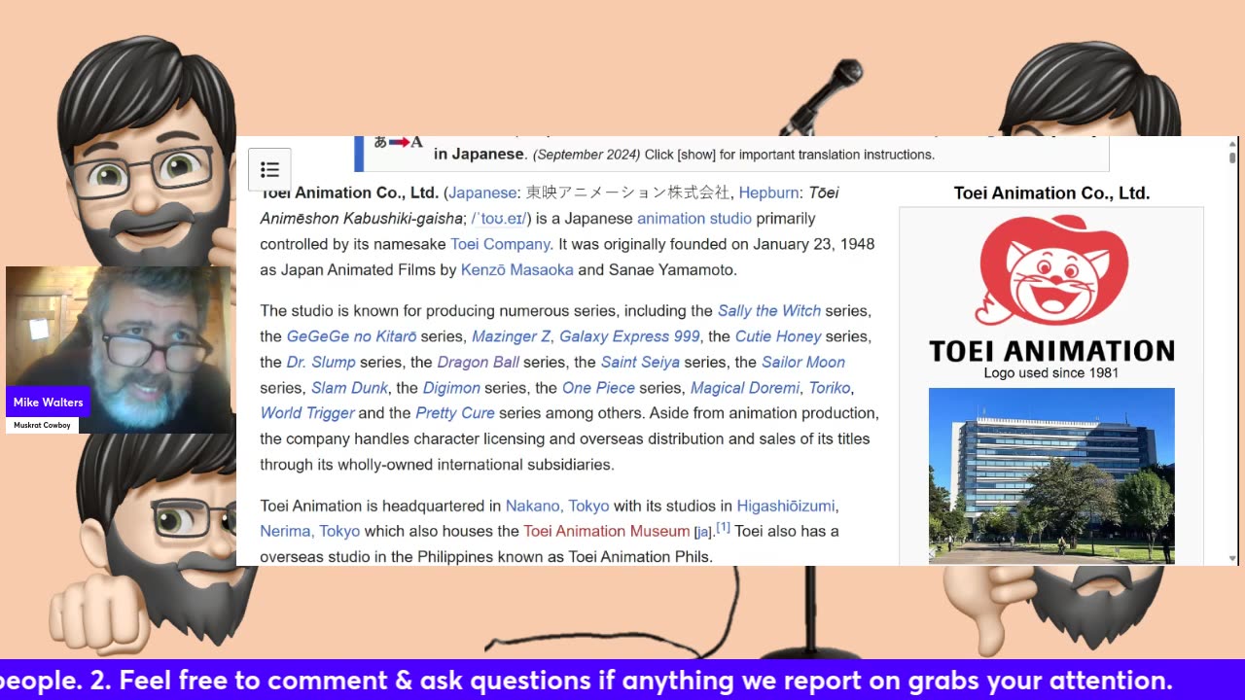Click the bold 'in Japanese' notice text

(x=479, y=154)
